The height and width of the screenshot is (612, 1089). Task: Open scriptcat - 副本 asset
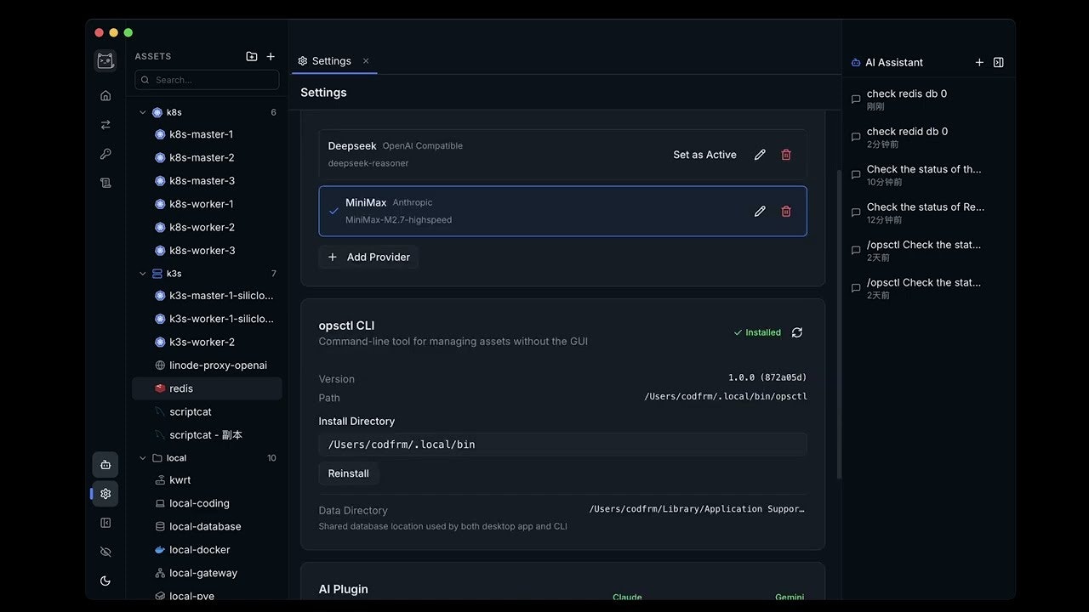207,435
